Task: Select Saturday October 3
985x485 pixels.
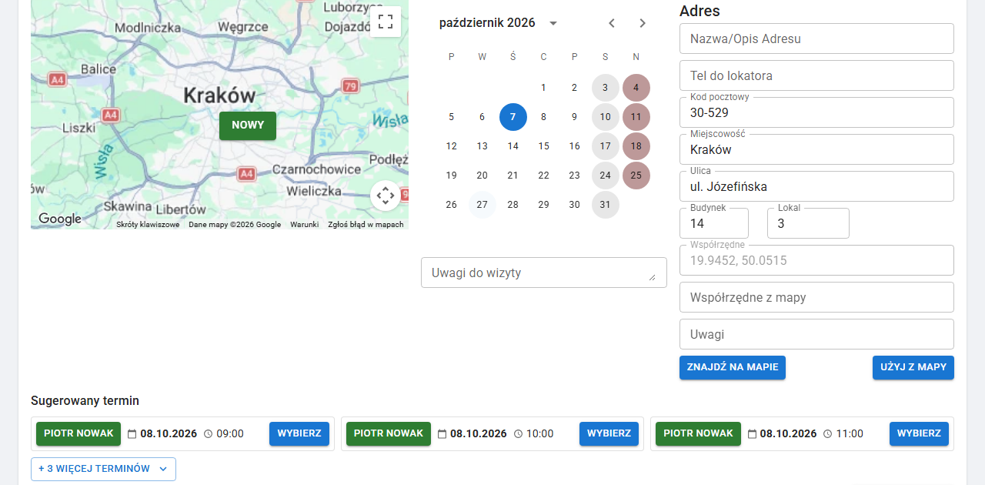Action: click(x=606, y=88)
